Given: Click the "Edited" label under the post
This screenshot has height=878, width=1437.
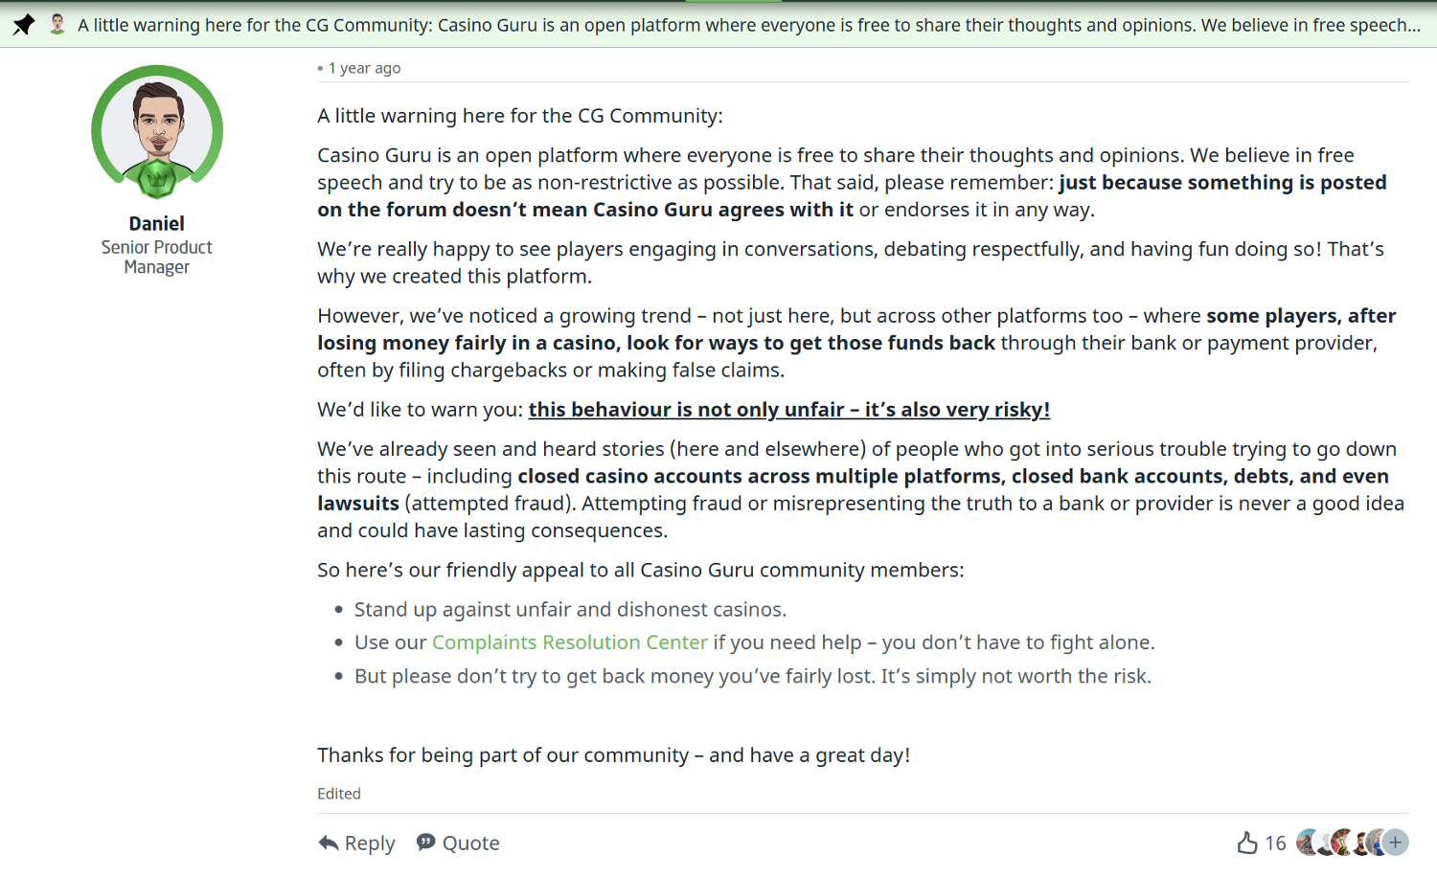Looking at the screenshot, I should click(339, 794).
